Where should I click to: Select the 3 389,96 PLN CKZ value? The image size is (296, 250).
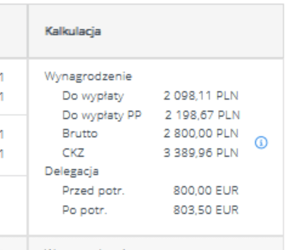201,153
